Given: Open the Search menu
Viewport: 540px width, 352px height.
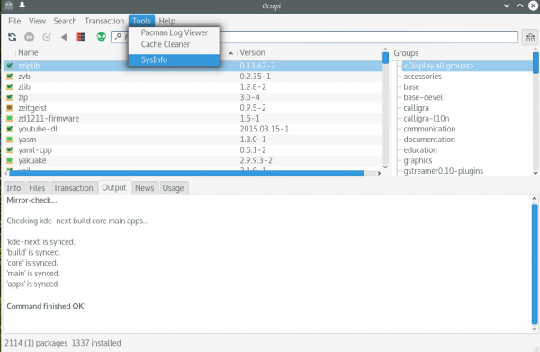Looking at the screenshot, I should tap(65, 21).
